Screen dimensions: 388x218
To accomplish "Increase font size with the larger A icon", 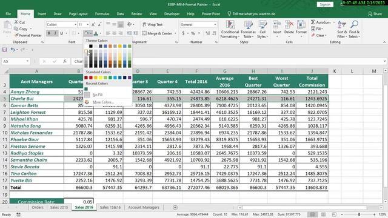I will coord(93,24).
